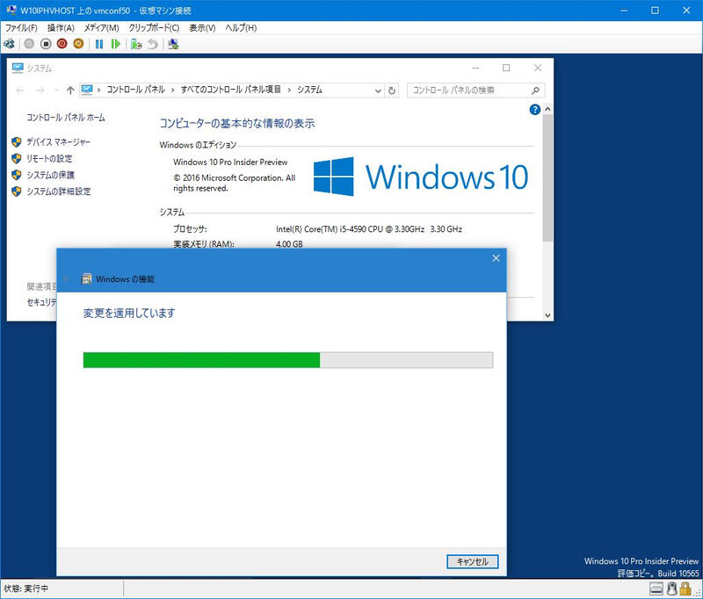Open the 操作(A) menu
Viewport: 703px width, 599px height.
(61, 28)
